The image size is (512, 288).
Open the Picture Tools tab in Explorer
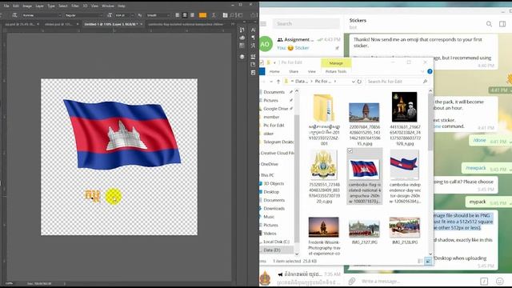pyautogui.click(x=336, y=71)
